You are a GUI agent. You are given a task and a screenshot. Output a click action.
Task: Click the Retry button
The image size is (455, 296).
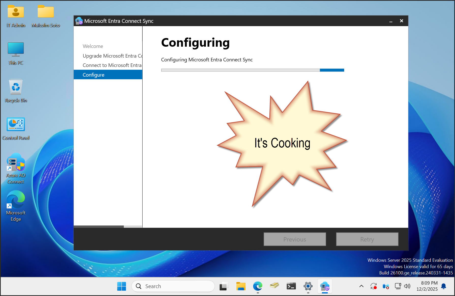367,239
